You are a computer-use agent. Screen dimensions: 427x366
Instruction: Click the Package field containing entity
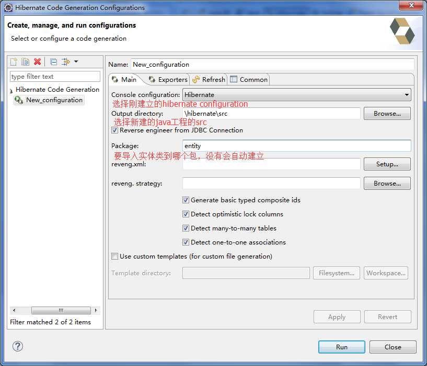click(297, 146)
